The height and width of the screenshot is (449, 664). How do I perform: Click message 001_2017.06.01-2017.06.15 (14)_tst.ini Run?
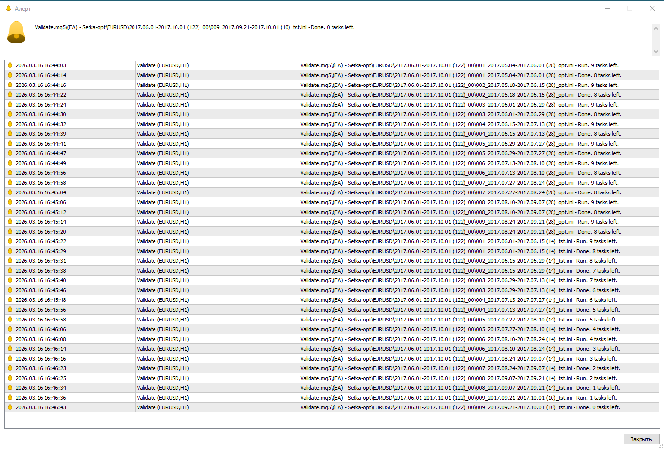(459, 241)
